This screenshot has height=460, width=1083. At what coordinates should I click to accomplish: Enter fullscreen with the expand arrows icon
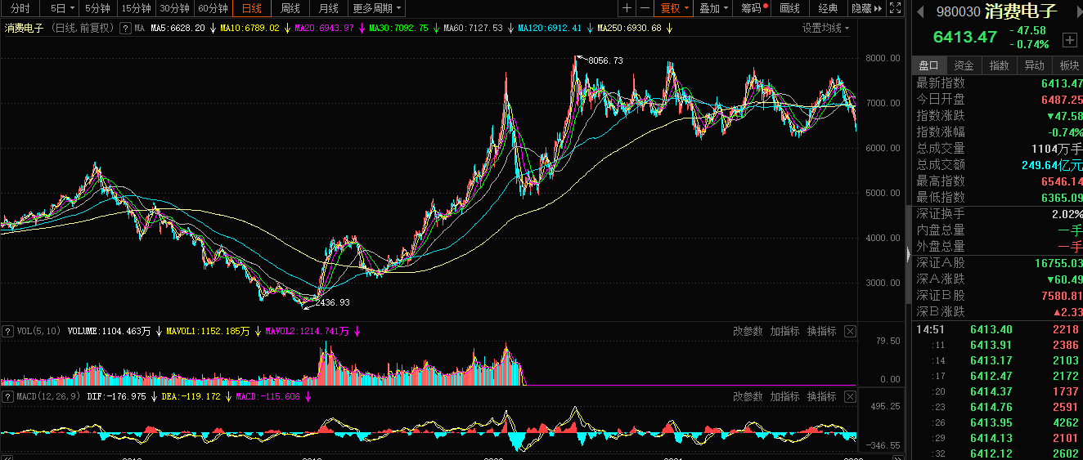tap(896, 8)
